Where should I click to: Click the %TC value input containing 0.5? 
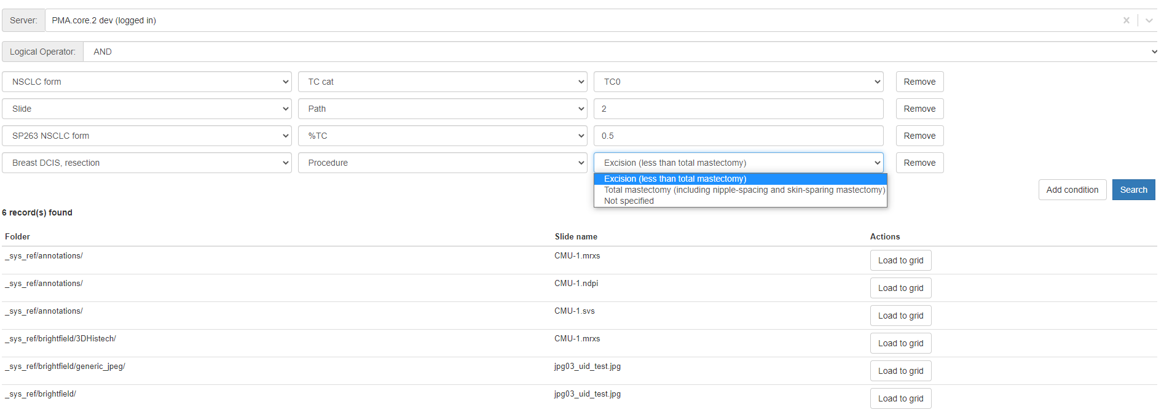tap(738, 136)
